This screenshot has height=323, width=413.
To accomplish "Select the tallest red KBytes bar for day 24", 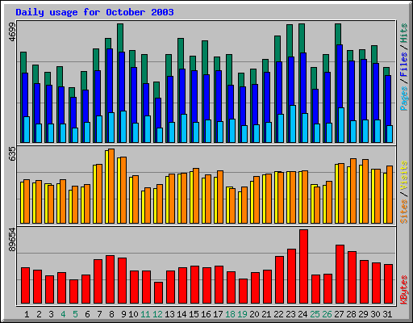I will tap(304, 266).
